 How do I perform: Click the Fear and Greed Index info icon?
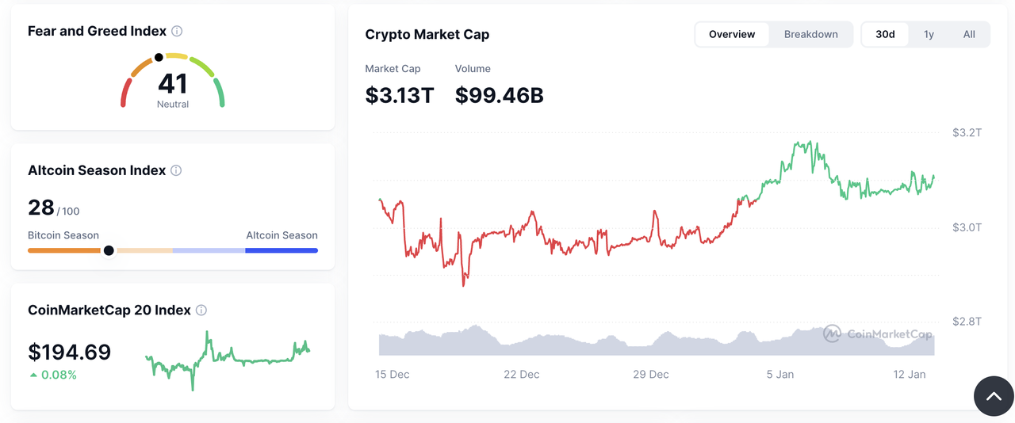(x=177, y=32)
